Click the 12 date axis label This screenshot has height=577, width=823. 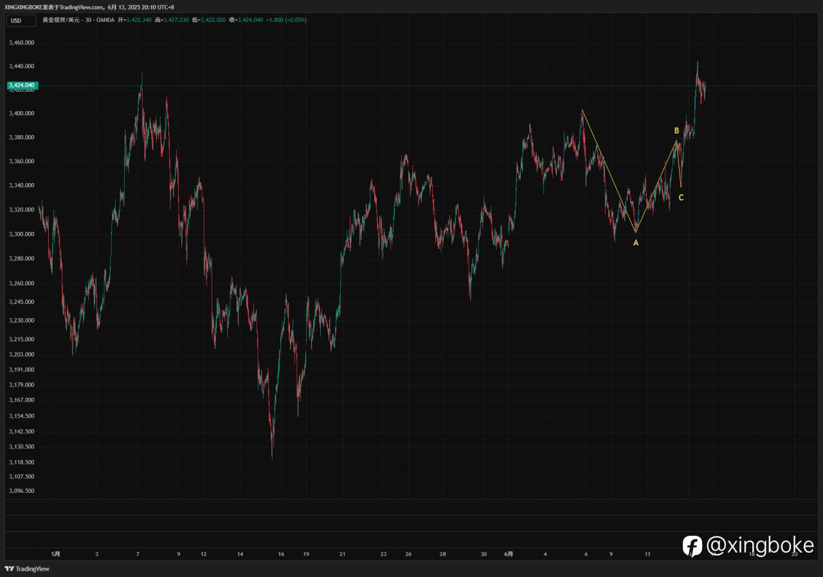203,554
